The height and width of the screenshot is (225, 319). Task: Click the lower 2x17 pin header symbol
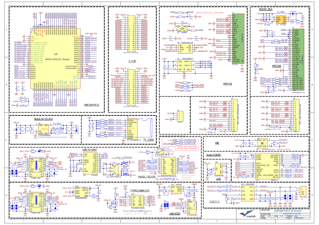pyautogui.click(x=131, y=87)
